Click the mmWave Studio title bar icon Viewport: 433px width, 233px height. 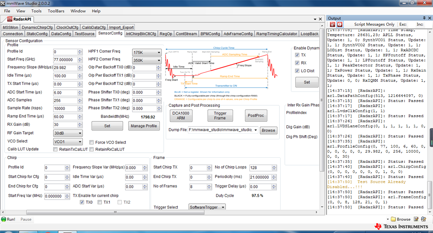point(3,3)
